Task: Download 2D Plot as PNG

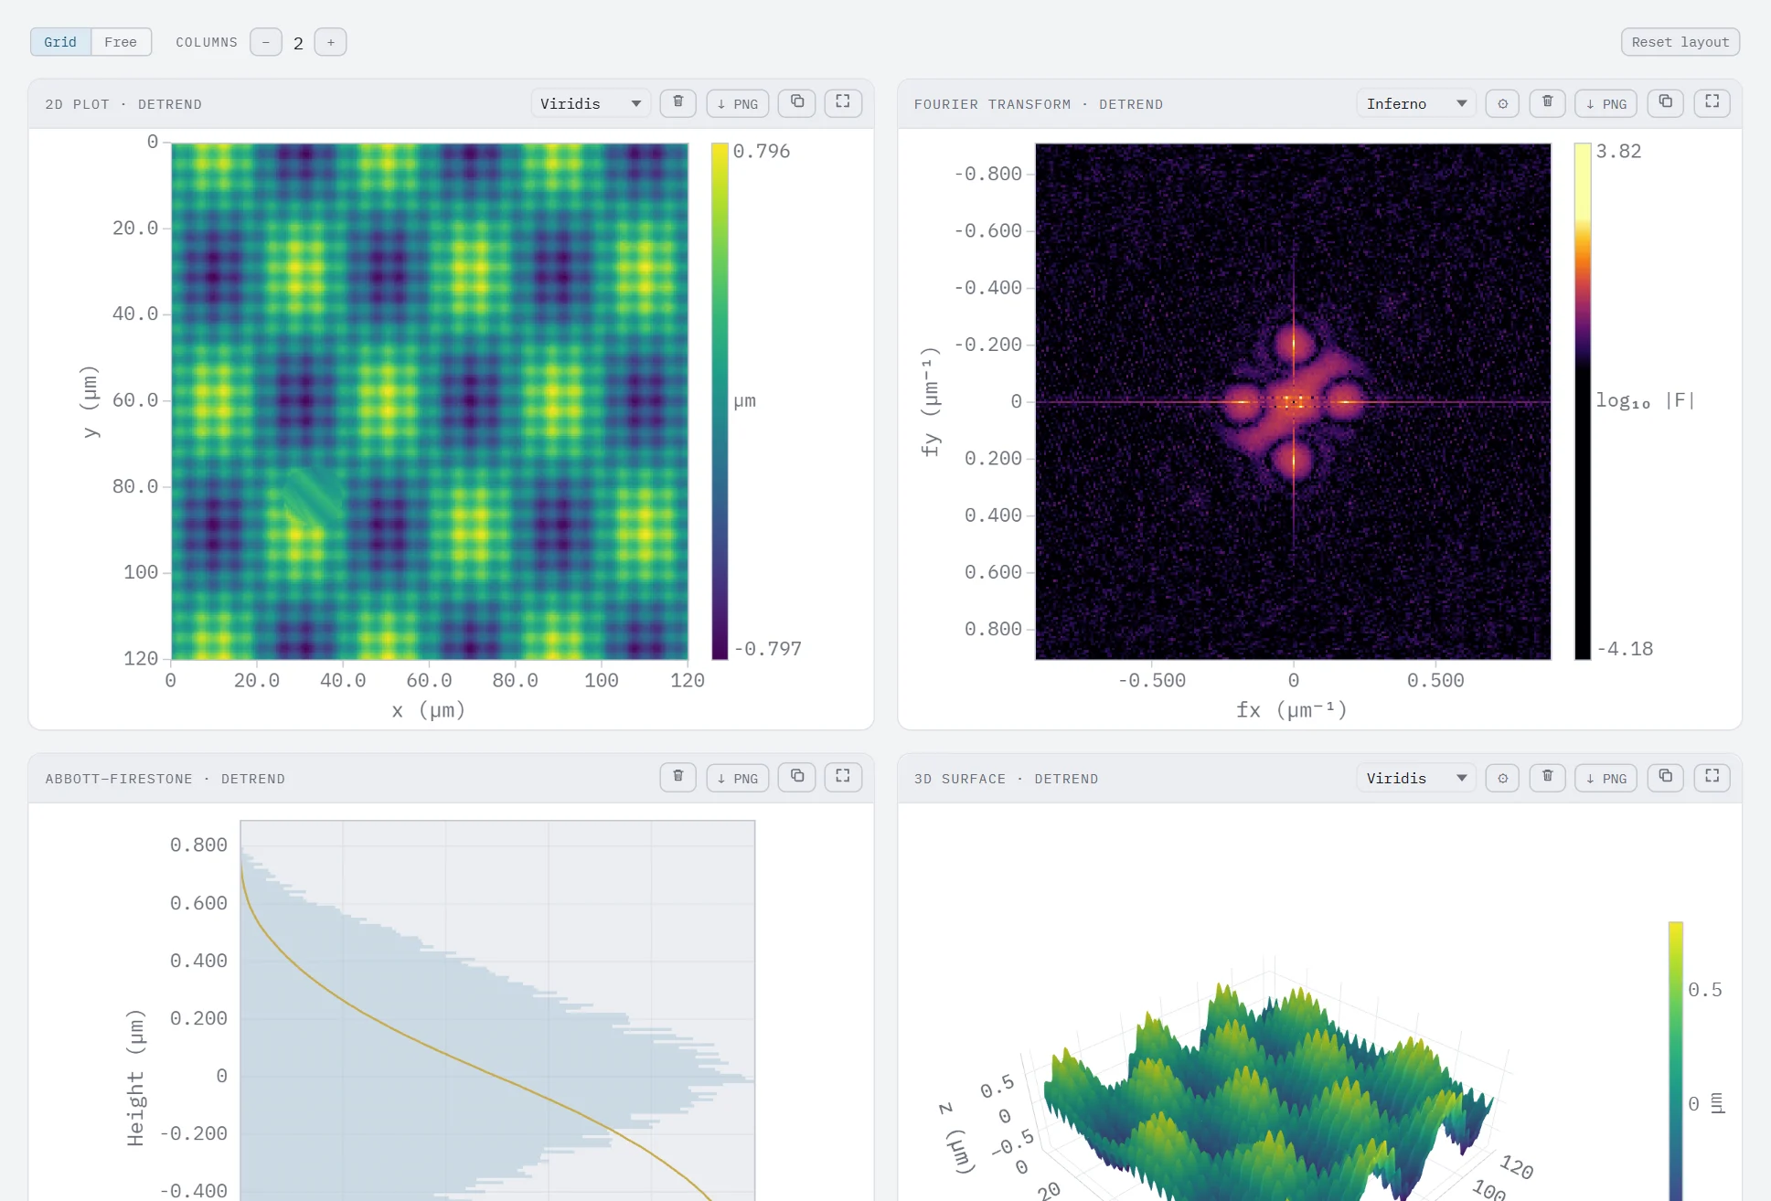Action: coord(738,103)
